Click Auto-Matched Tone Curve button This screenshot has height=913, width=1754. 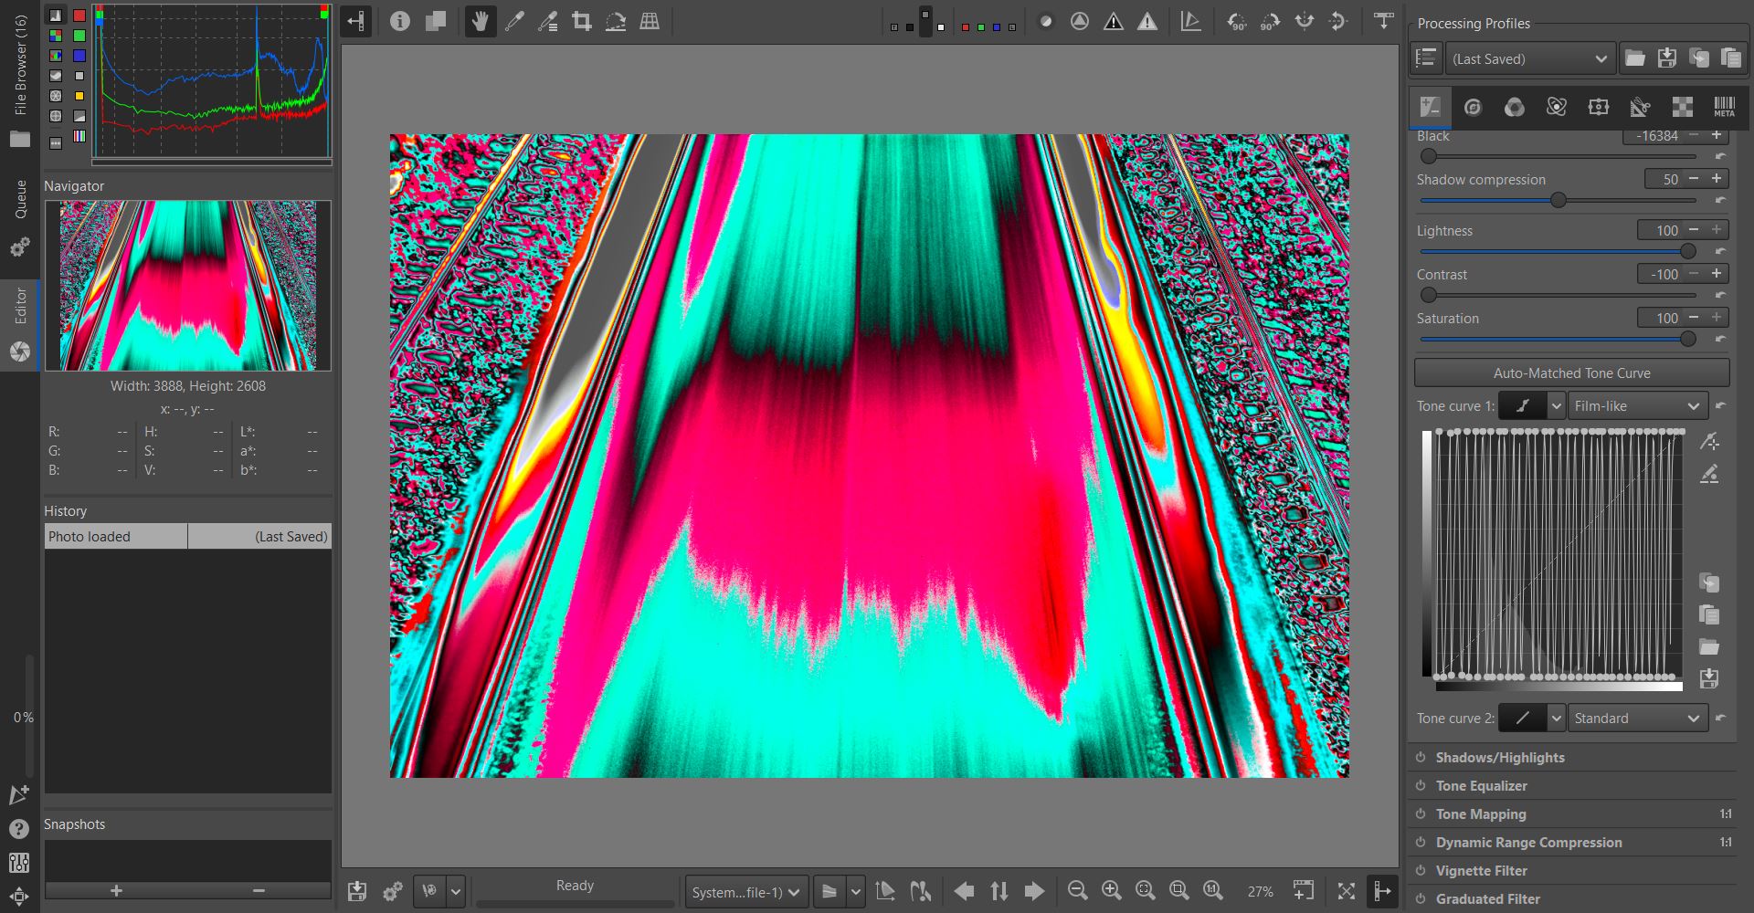1571,373
